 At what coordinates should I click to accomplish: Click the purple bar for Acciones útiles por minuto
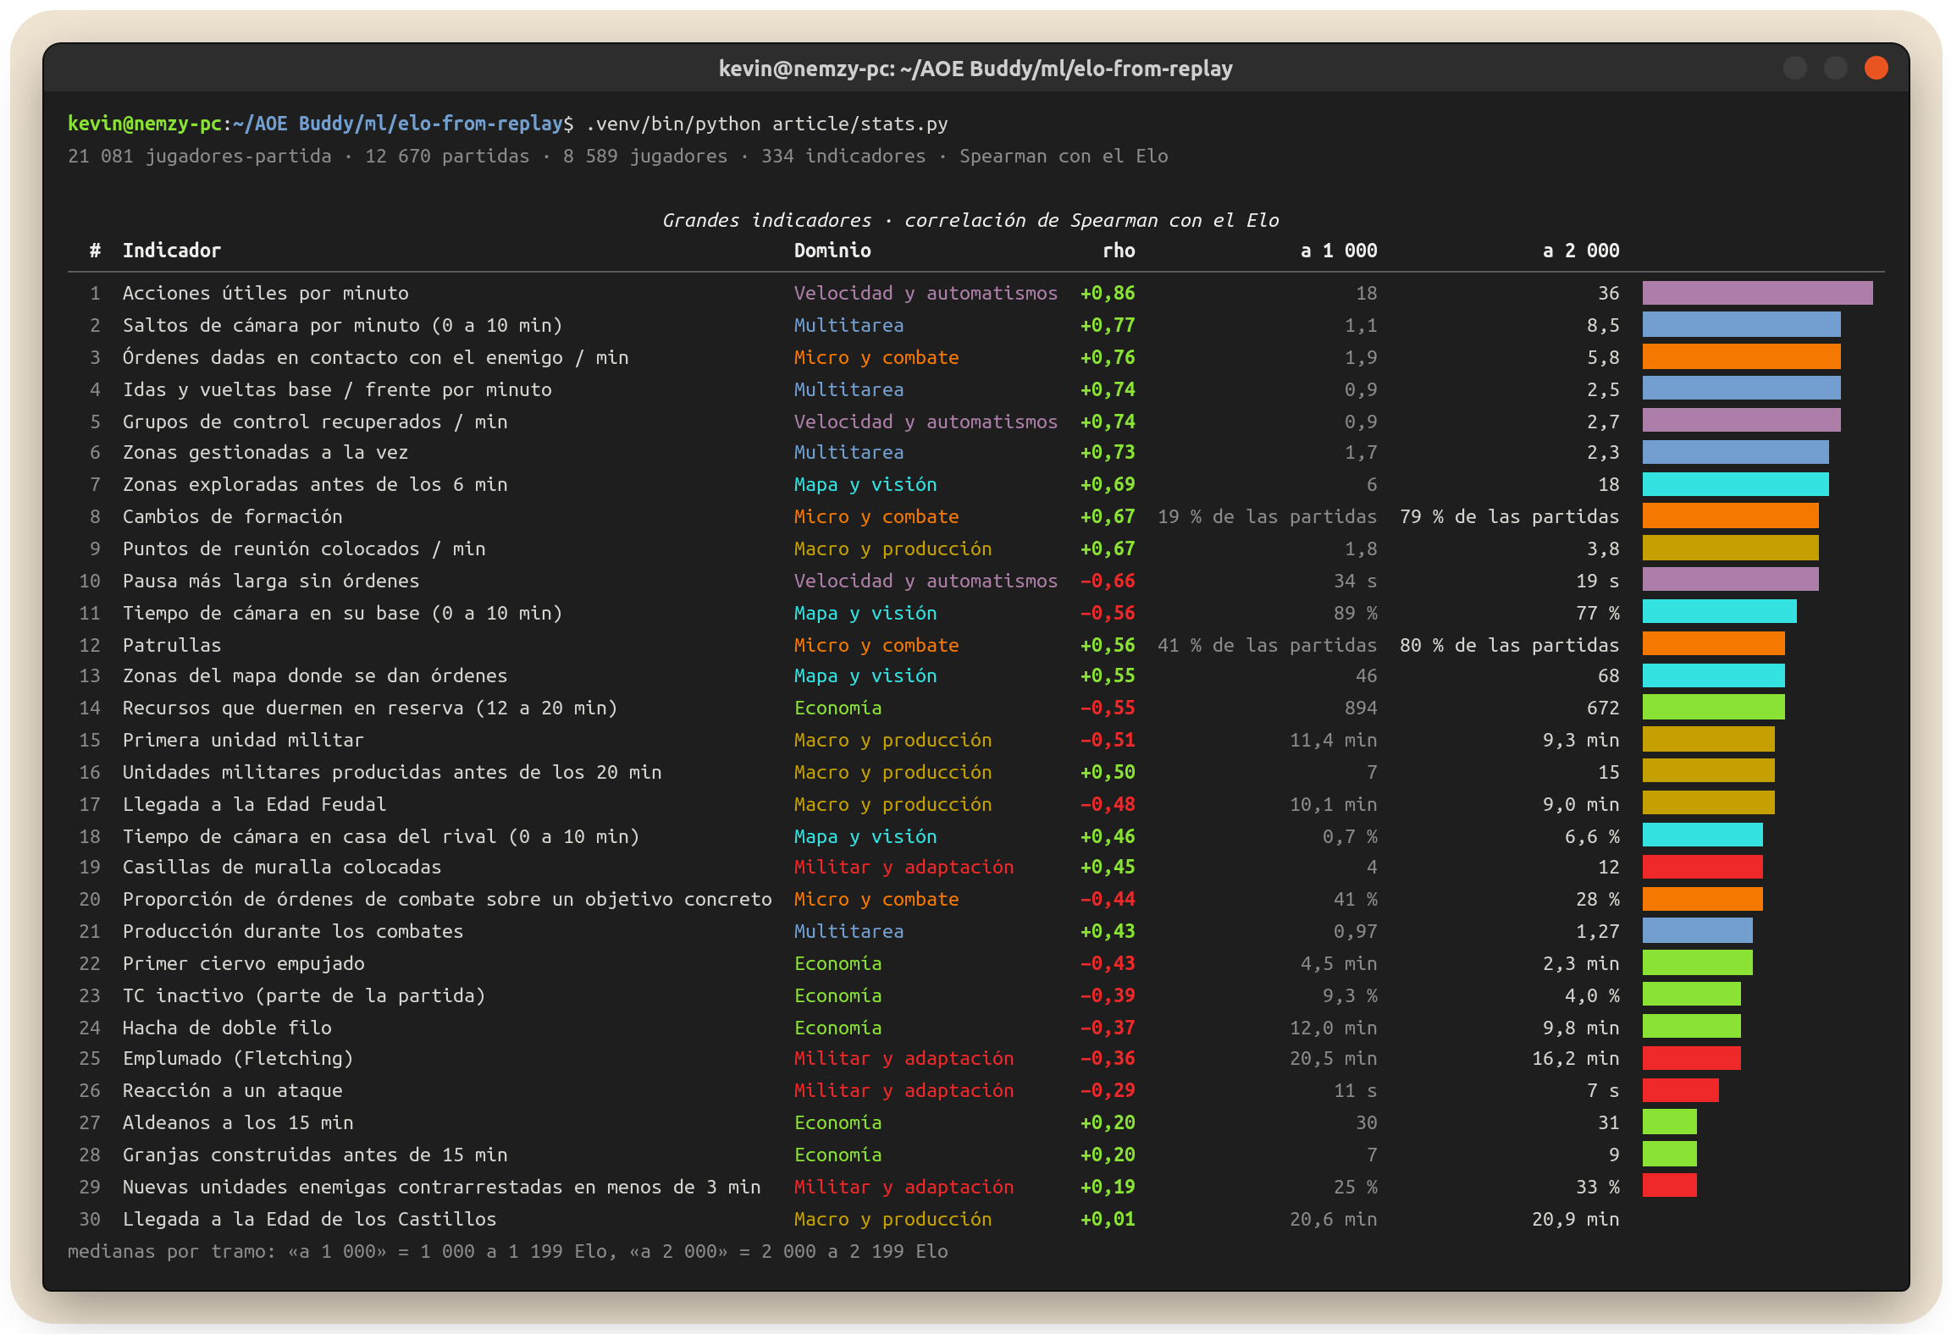pos(1757,293)
